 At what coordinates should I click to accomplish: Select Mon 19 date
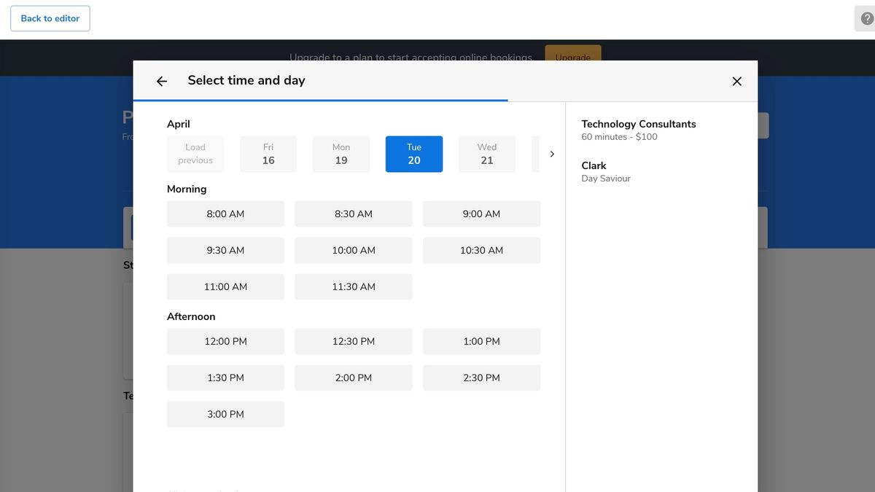[x=341, y=154]
